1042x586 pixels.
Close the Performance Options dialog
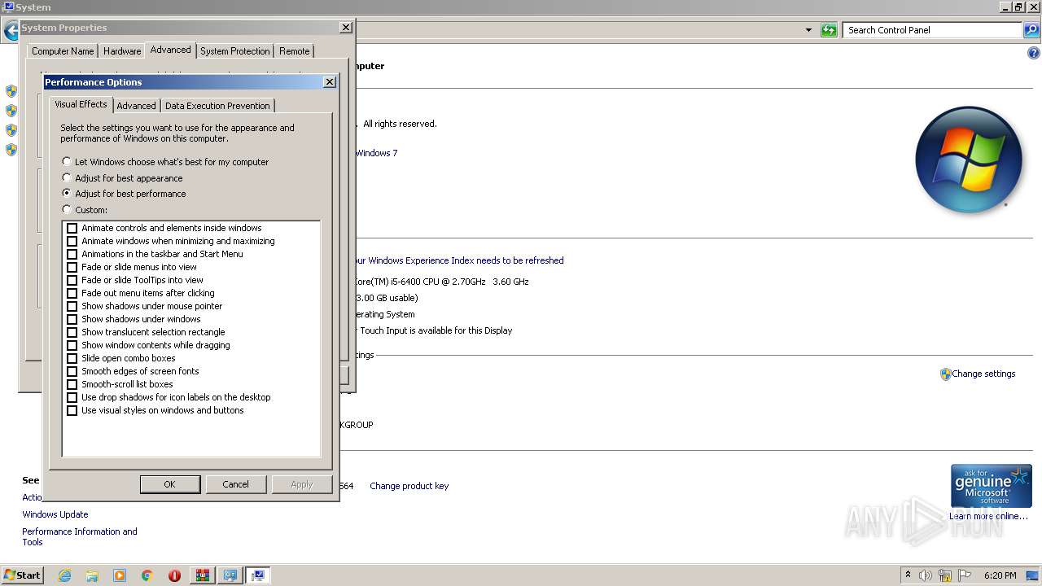pos(329,82)
